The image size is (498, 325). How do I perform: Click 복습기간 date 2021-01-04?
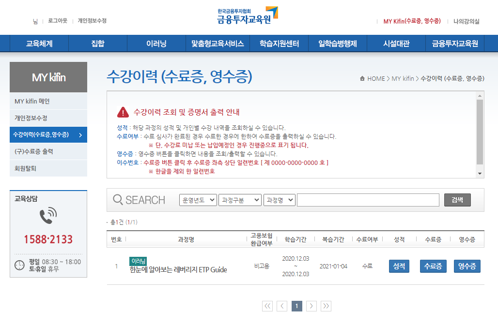pos(333,266)
